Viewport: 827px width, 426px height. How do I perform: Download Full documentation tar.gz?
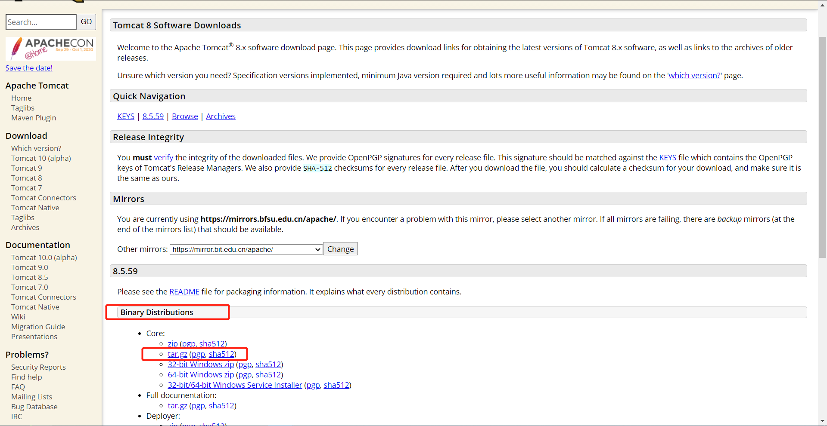tap(177, 406)
